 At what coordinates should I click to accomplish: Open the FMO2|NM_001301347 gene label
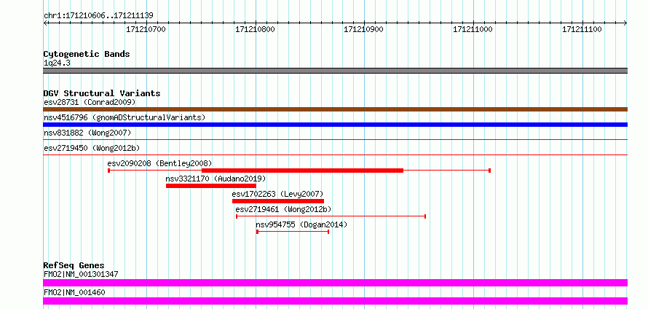pyautogui.click(x=81, y=274)
